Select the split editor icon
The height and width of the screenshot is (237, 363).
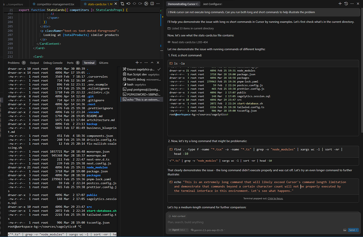pyautogui.click(x=152, y=4)
